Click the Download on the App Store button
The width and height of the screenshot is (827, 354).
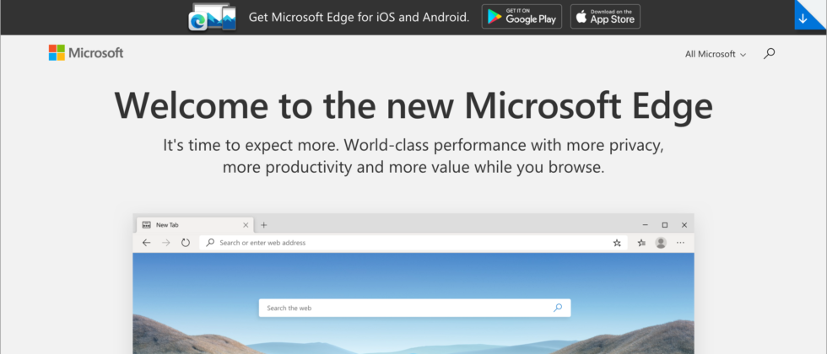pos(605,17)
